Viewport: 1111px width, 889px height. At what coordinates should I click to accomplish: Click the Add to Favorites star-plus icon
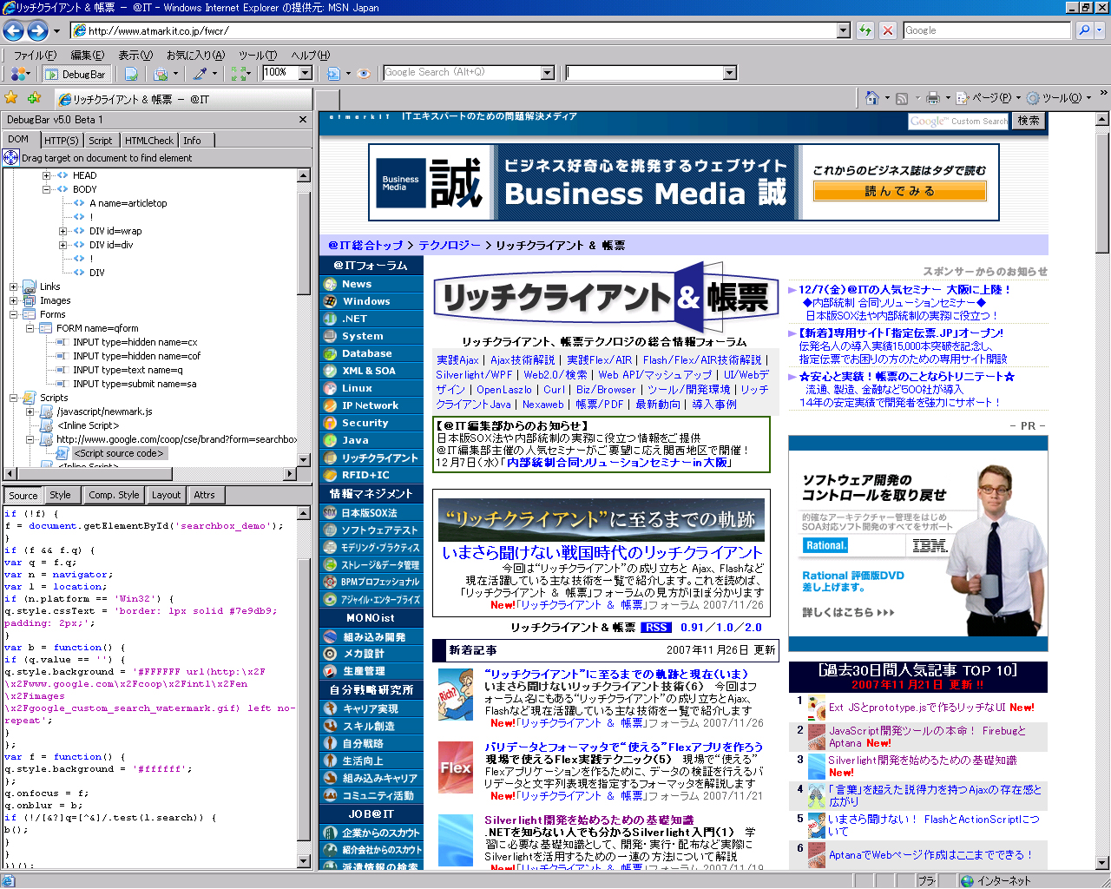[x=34, y=98]
